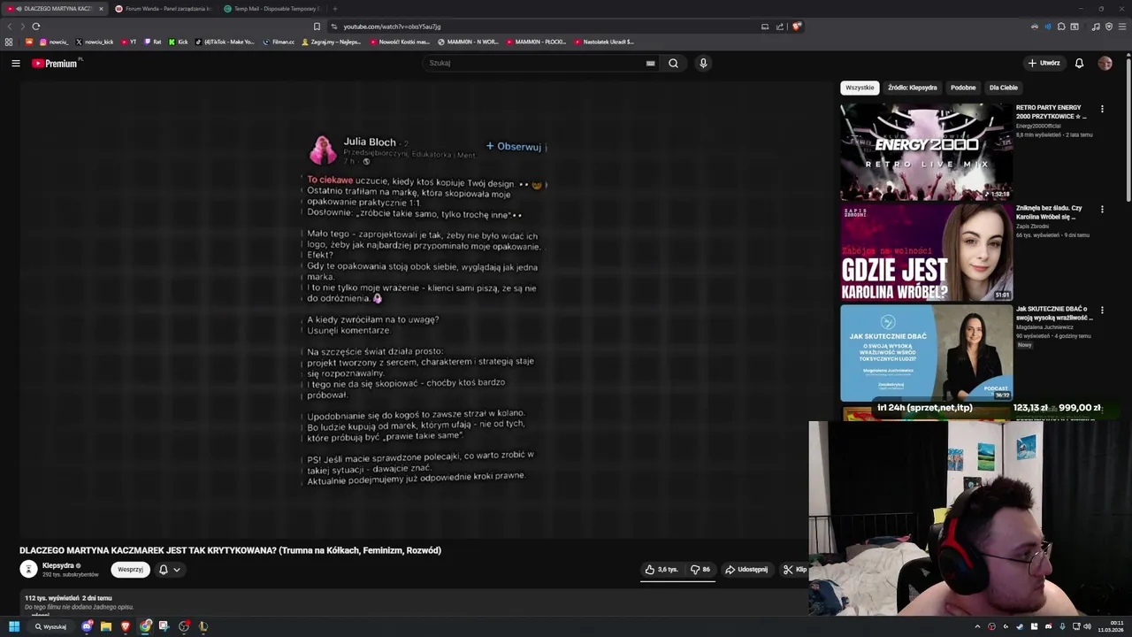The width and height of the screenshot is (1132, 637).
Task: Click the browser extensions puzzle icon
Action: point(1061,27)
